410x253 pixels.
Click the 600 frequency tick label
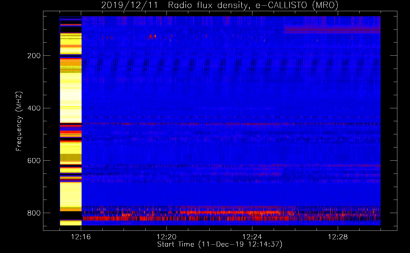click(x=34, y=161)
